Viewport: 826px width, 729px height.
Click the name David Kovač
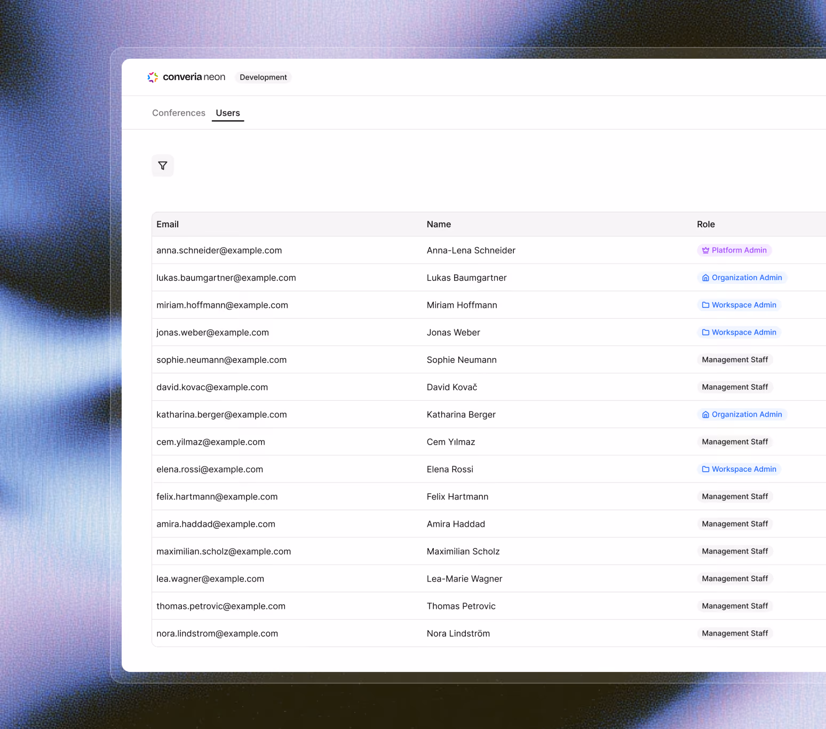(x=452, y=387)
